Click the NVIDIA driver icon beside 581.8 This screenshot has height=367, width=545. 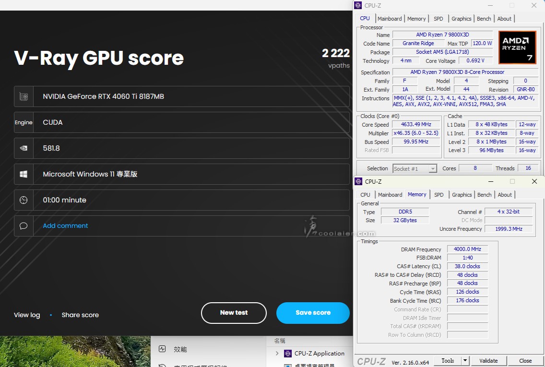click(x=24, y=148)
